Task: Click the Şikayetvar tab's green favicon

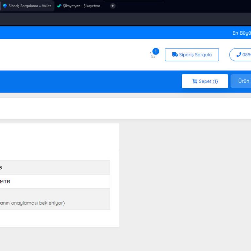Action: (x=59, y=6)
